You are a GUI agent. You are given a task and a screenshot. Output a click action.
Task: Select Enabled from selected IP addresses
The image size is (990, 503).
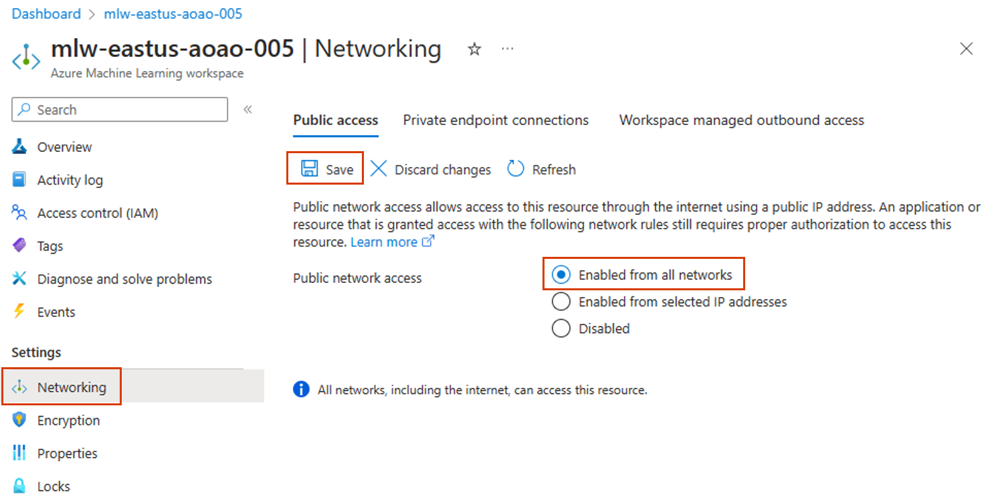[561, 302]
